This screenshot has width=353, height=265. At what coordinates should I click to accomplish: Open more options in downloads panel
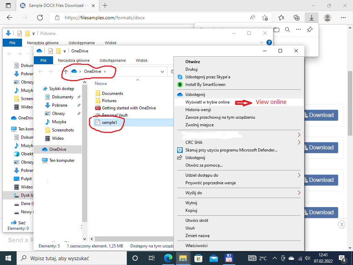(x=299, y=30)
